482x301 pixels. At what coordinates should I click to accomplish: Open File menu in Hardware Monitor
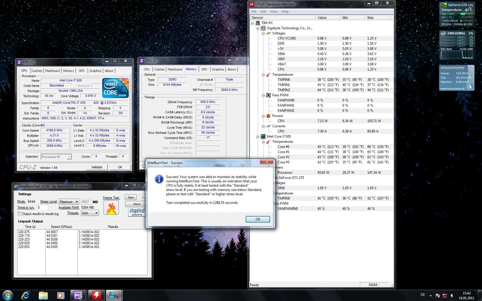tap(254, 11)
